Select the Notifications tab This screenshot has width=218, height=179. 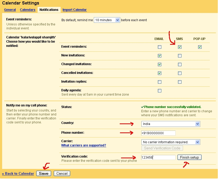click(x=49, y=10)
